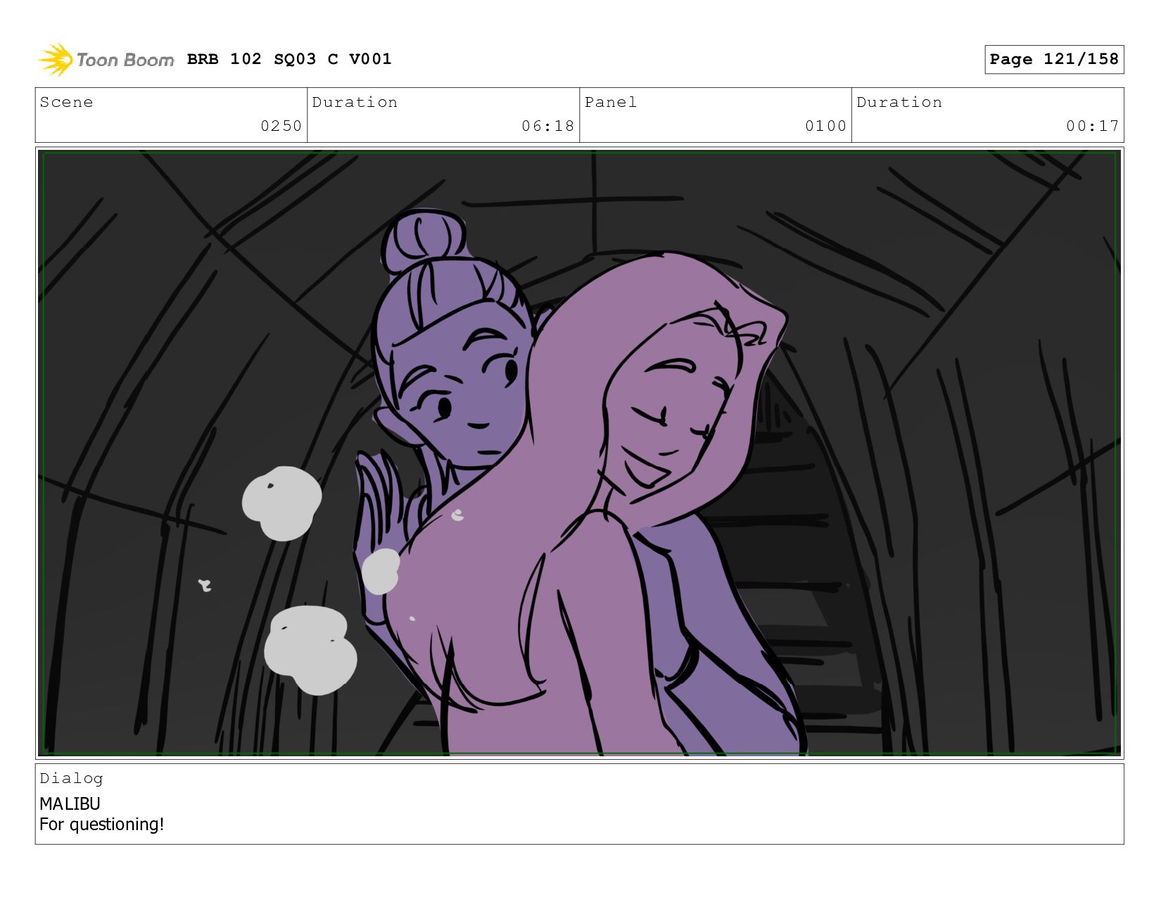Click the Scene label
The width and height of the screenshot is (1161, 897).
[x=66, y=102]
